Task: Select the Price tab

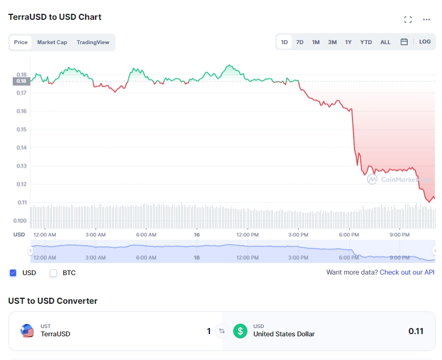Action: coord(21,42)
